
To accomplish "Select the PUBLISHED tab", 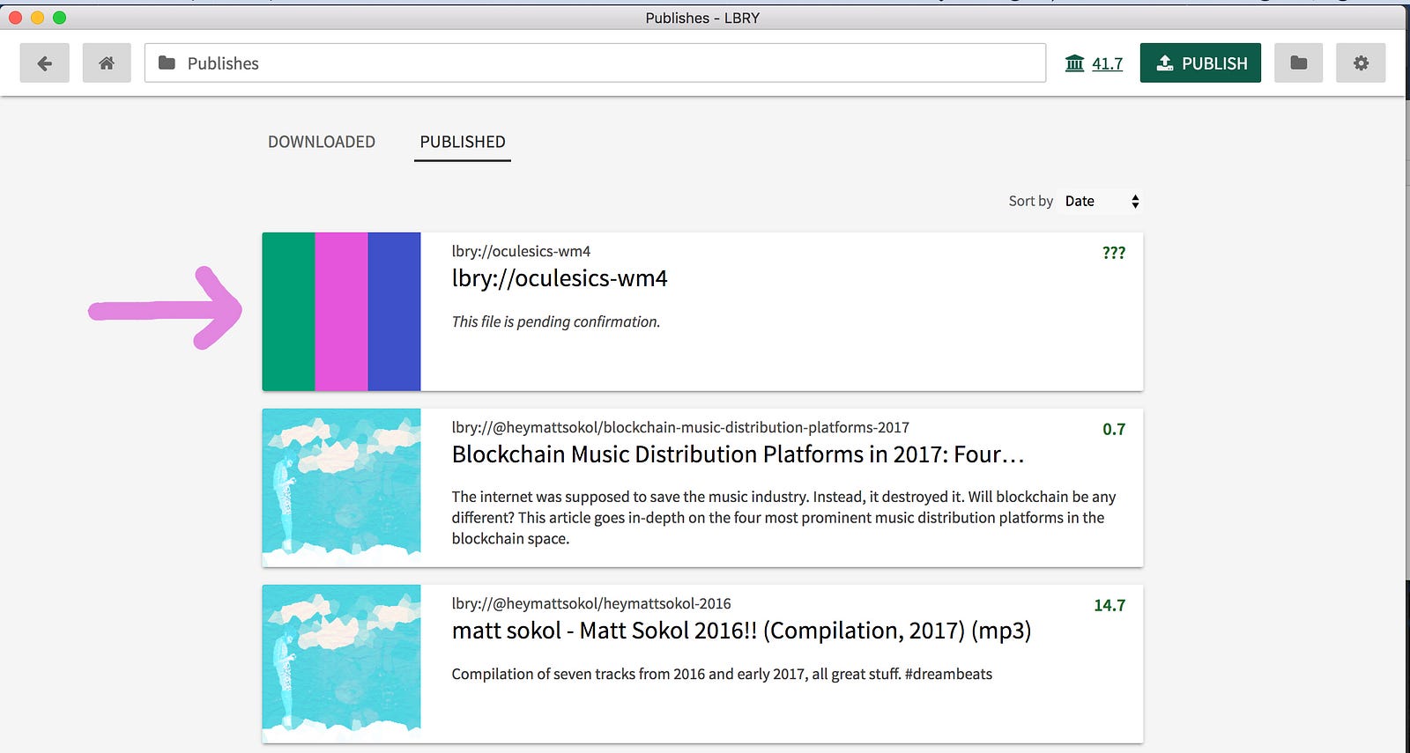I will 463,143.
